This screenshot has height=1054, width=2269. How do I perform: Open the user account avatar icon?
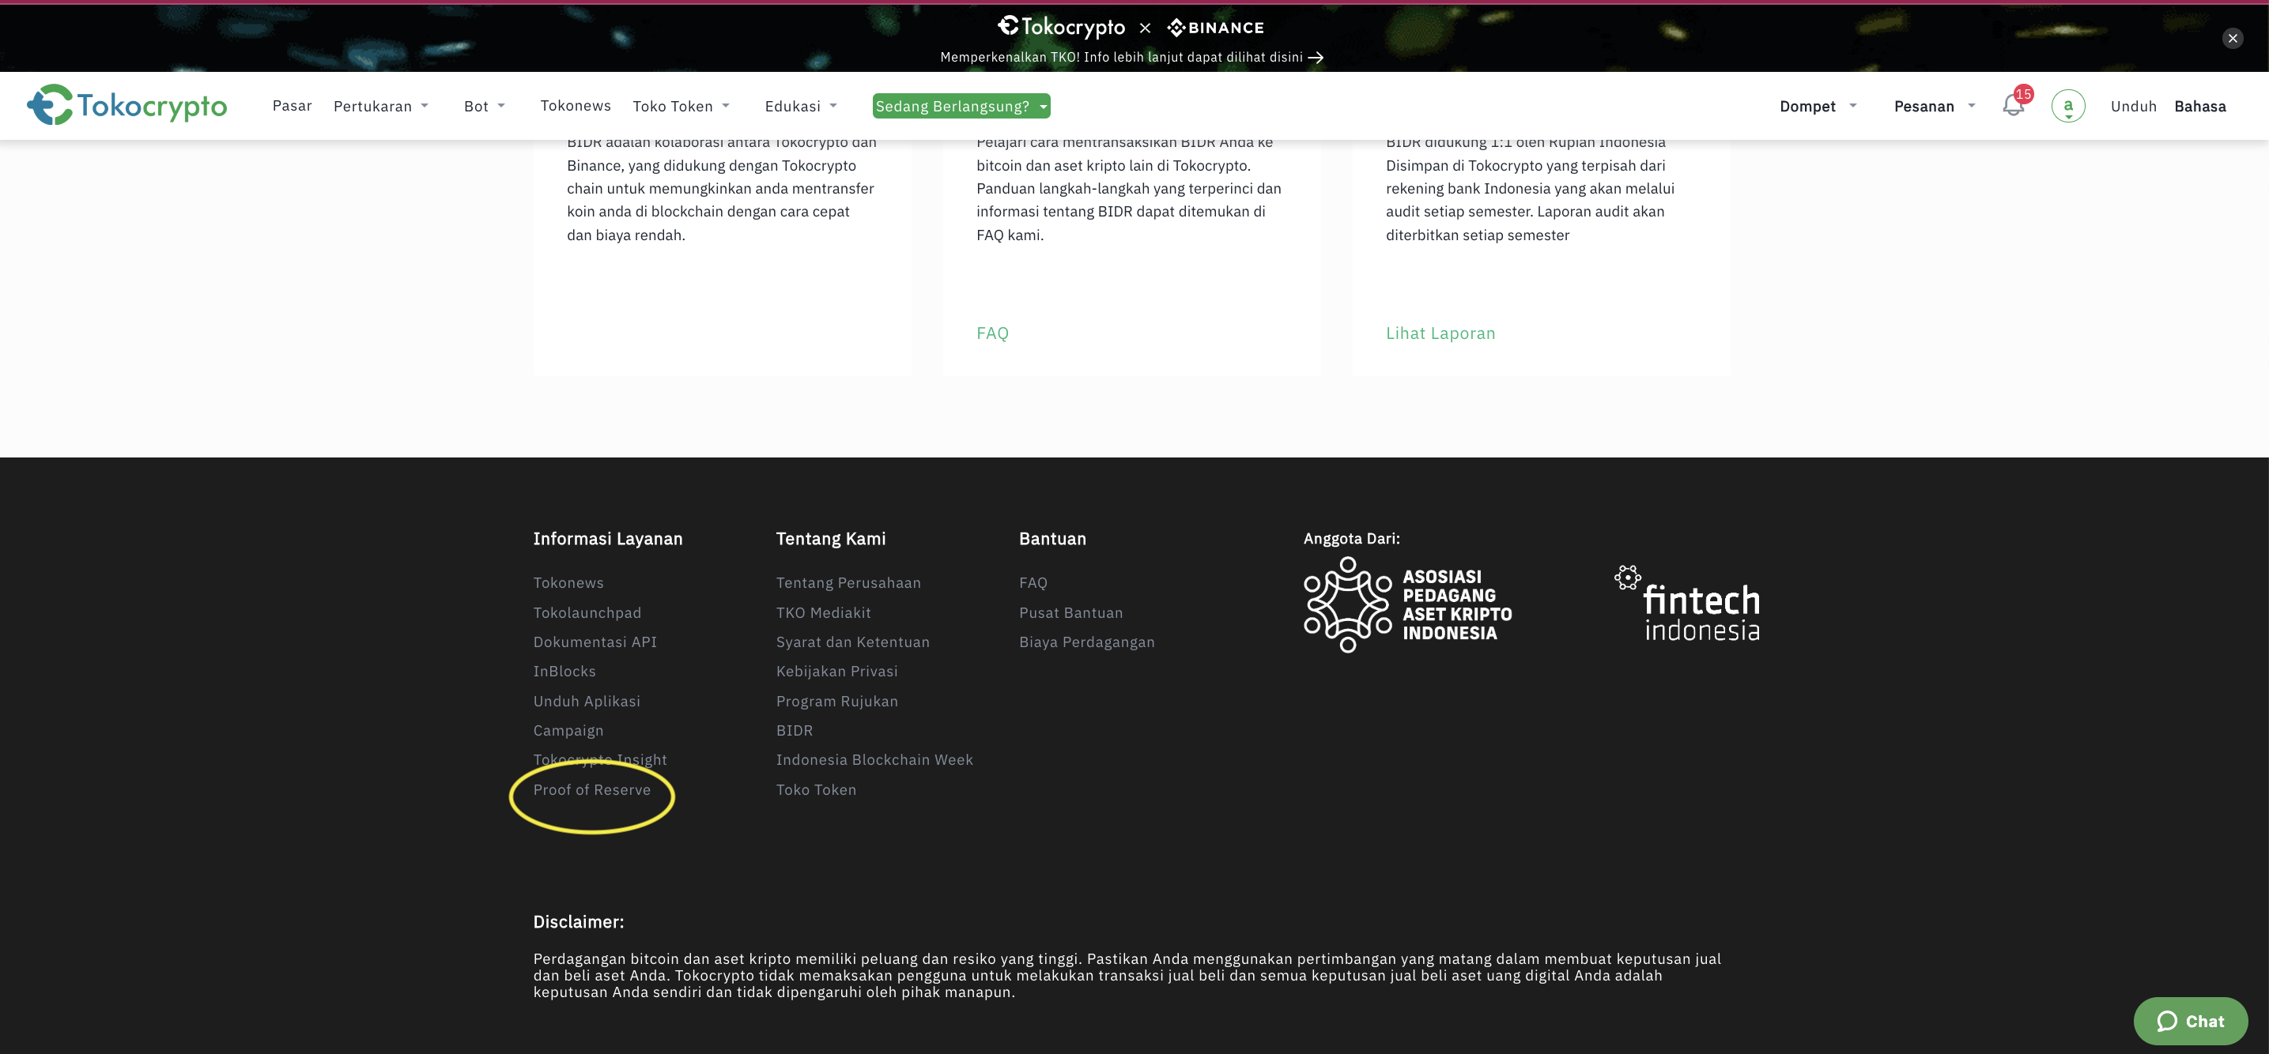coord(2068,106)
